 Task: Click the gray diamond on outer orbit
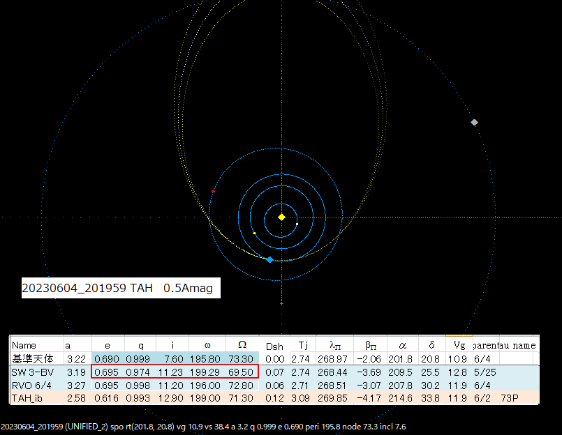474,123
